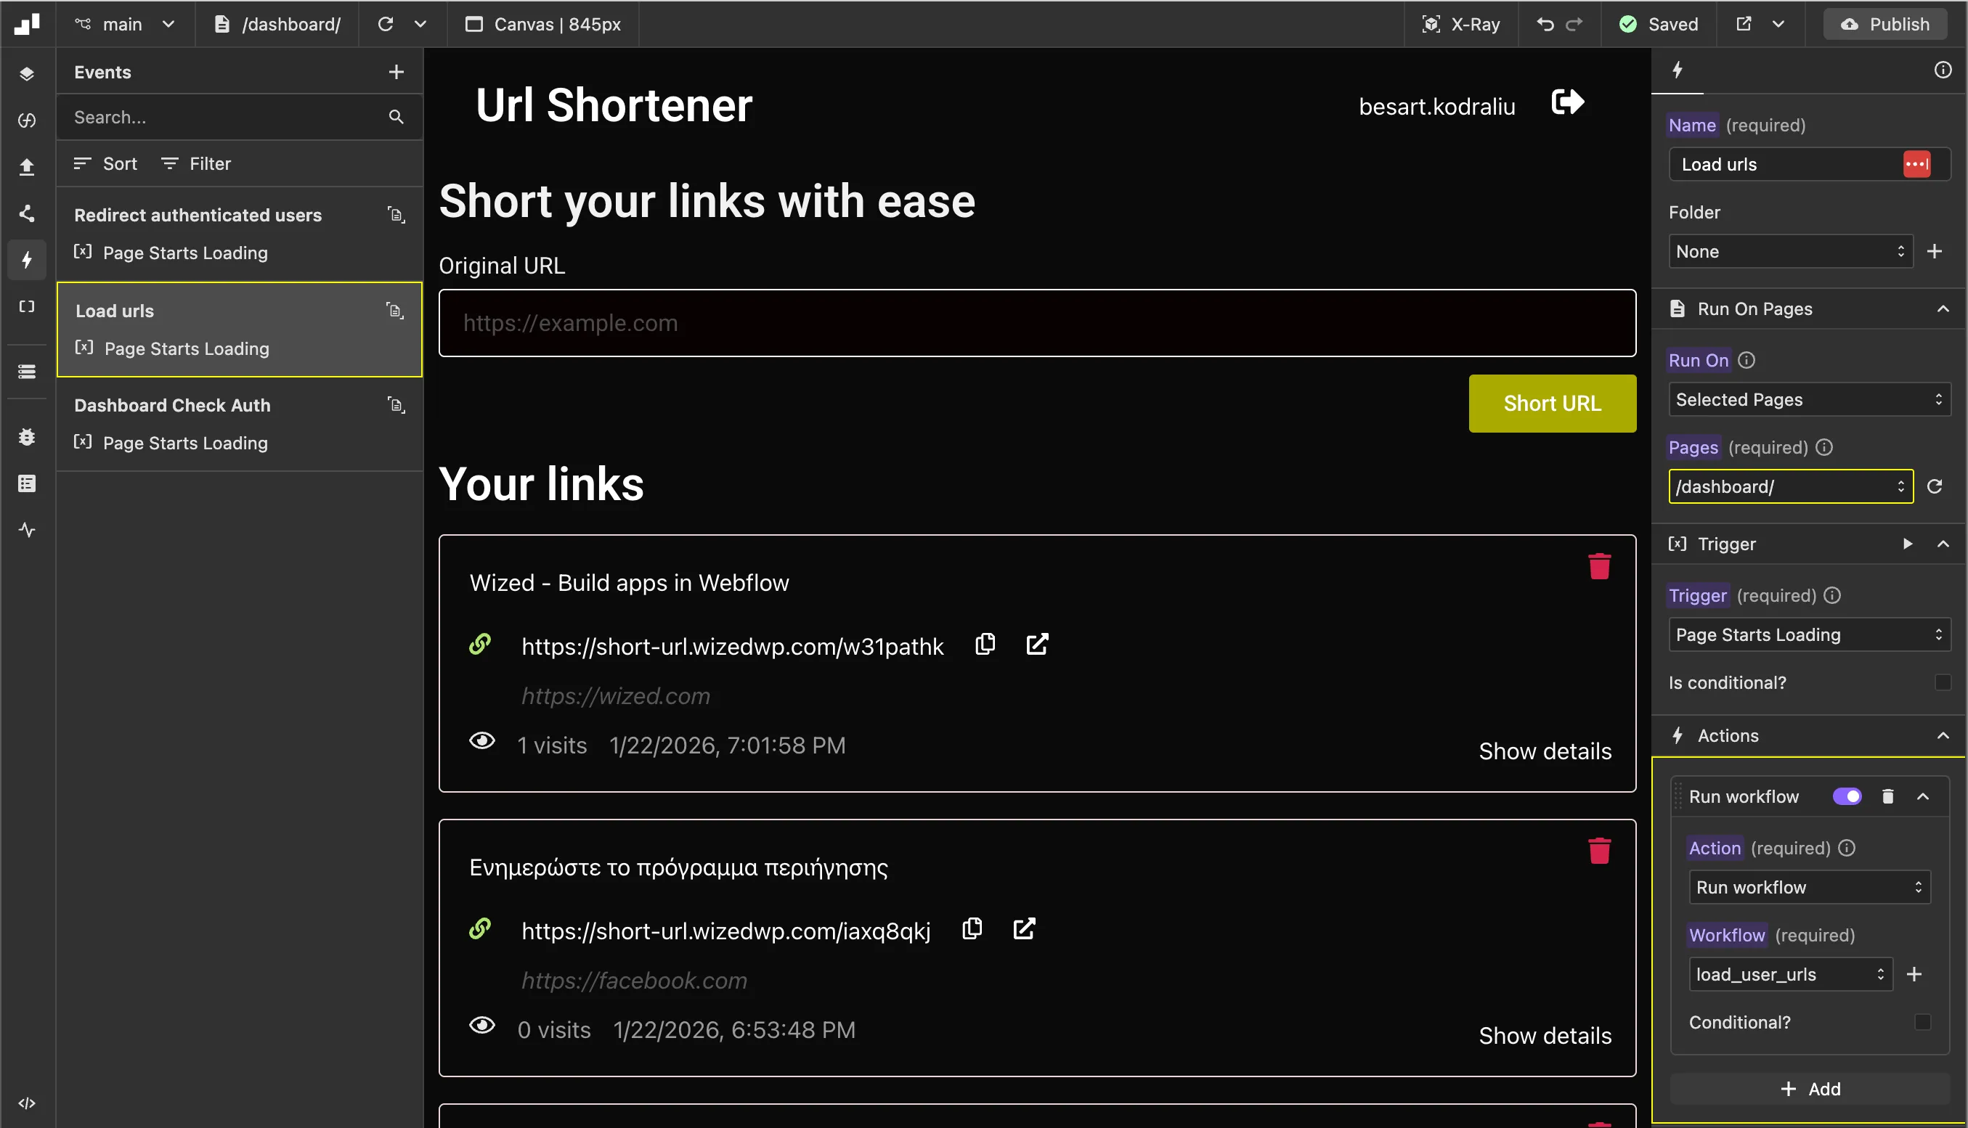Collapse the Actions section
1968x1128 pixels.
point(1944,735)
